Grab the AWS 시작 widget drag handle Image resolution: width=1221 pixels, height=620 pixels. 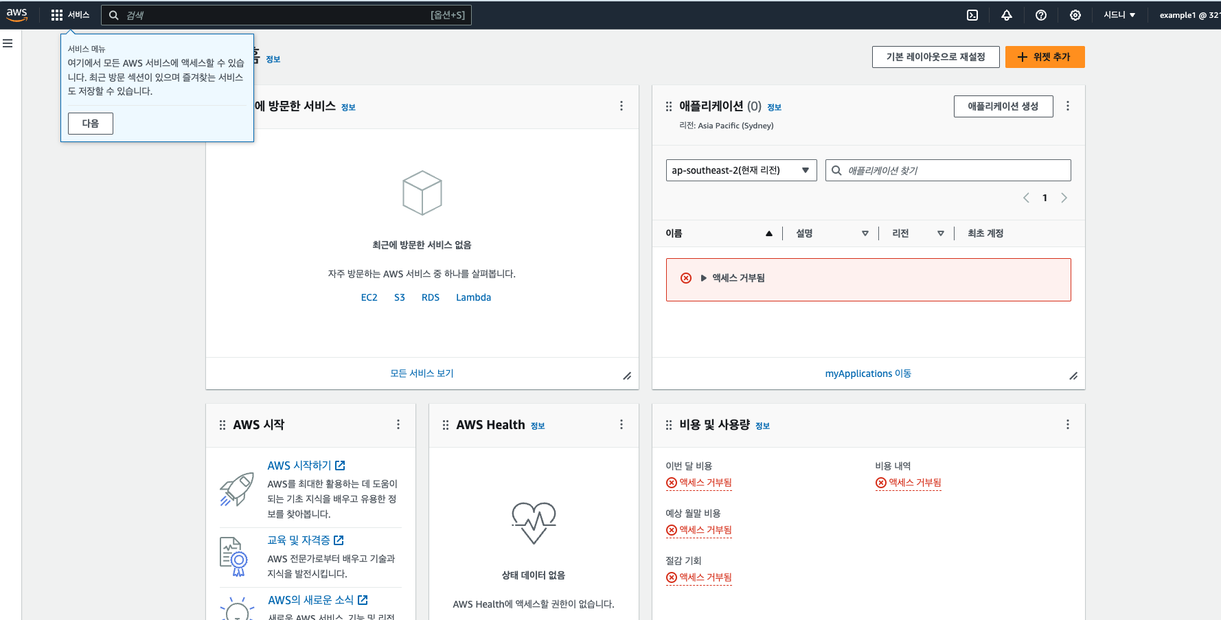[x=222, y=425]
